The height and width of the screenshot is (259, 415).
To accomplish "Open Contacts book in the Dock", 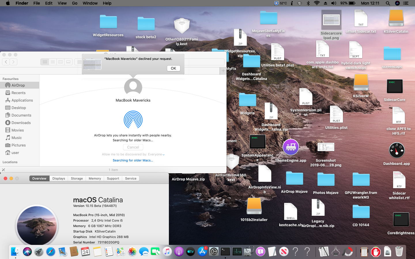I will point(74,252).
